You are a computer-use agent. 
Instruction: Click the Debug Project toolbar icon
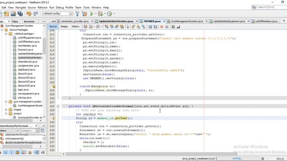[x=100, y=14]
